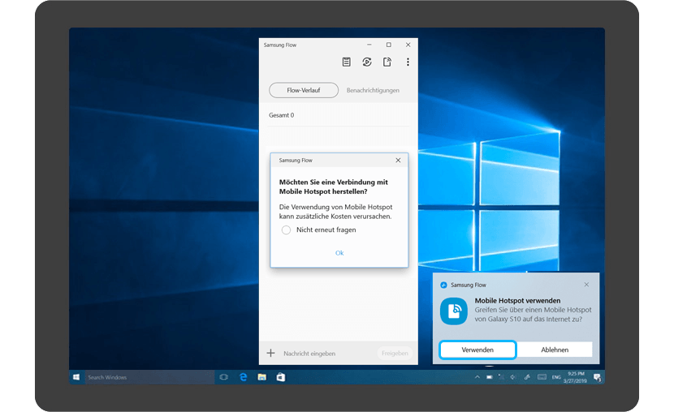The height and width of the screenshot is (412, 674).
Task: Click Verwenden in the hotspot notification
Action: (477, 350)
